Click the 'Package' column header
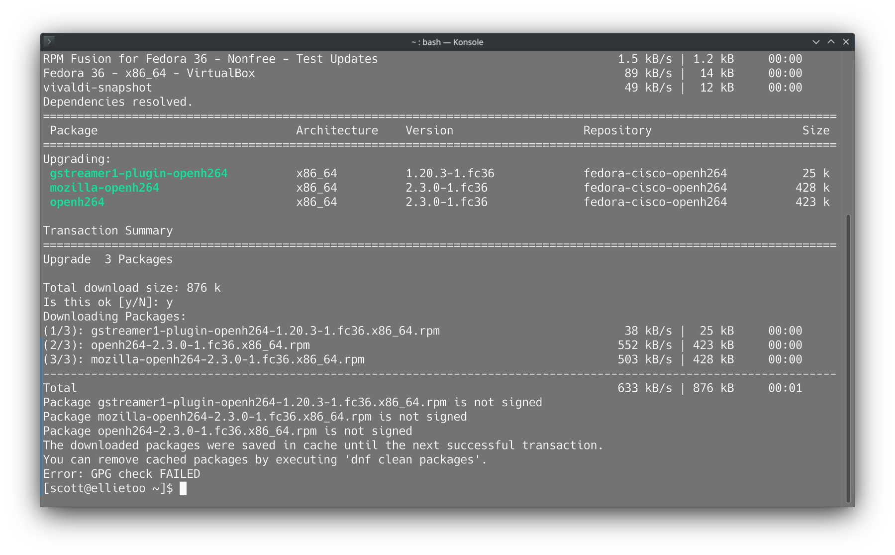 (x=74, y=130)
